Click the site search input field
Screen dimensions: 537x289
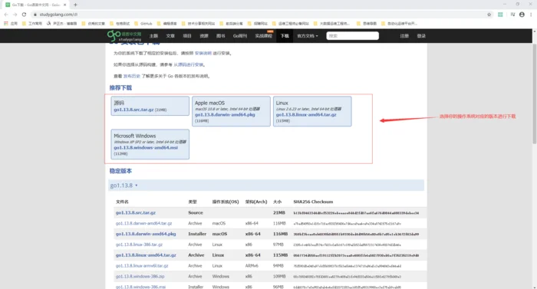(x=352, y=35)
